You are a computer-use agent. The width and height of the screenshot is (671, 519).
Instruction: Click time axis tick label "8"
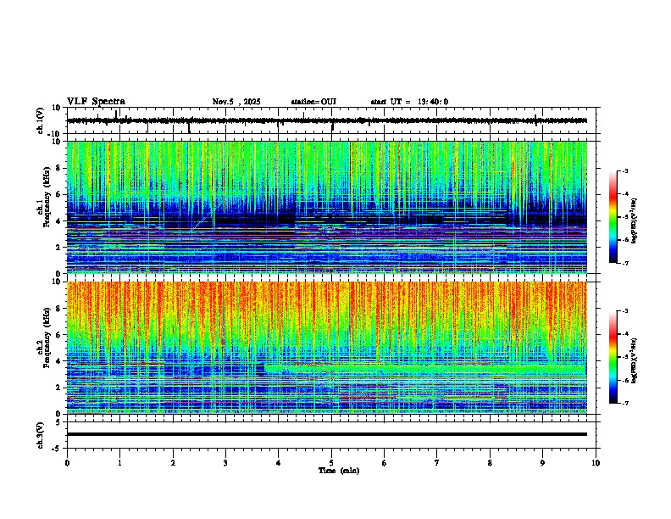click(490, 463)
